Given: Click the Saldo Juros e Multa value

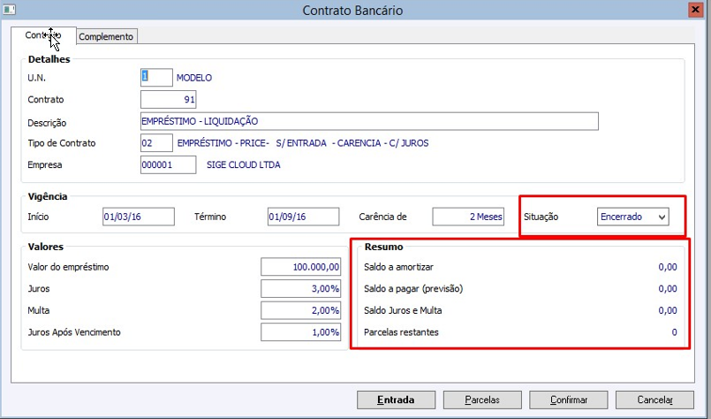Looking at the screenshot, I should [x=668, y=310].
